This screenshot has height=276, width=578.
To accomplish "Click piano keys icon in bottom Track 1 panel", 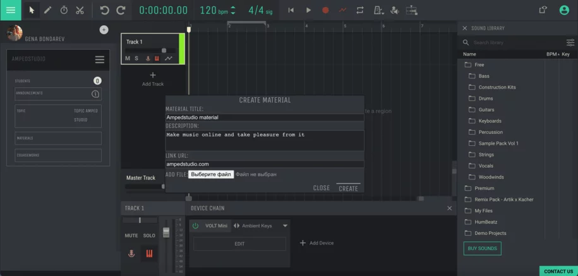I will 149,253.
